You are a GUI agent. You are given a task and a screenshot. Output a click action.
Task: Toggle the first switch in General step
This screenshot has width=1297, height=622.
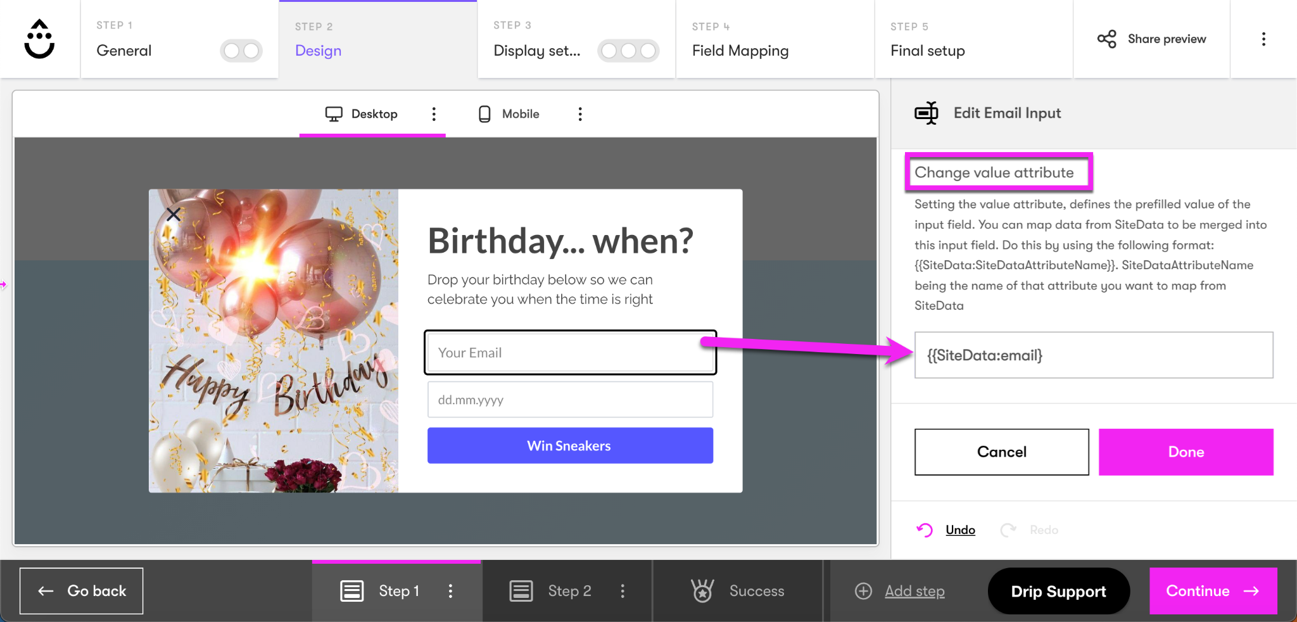point(231,51)
